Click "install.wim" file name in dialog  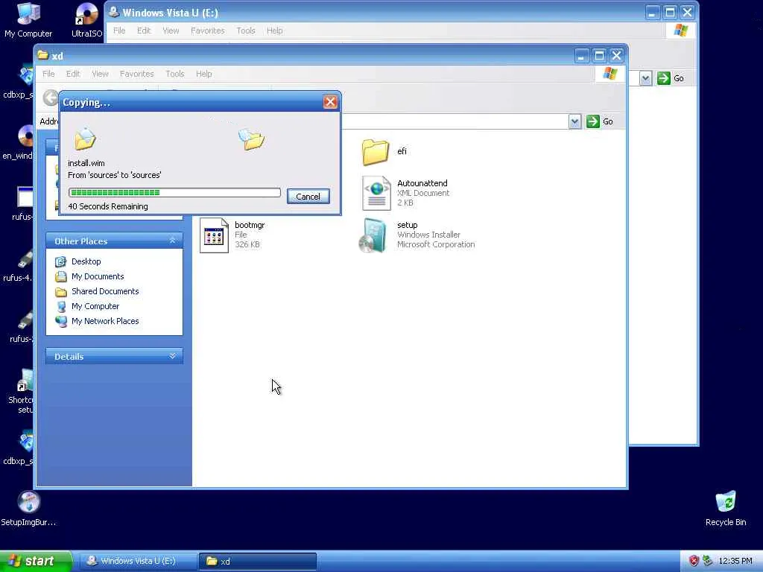pyautogui.click(x=86, y=163)
